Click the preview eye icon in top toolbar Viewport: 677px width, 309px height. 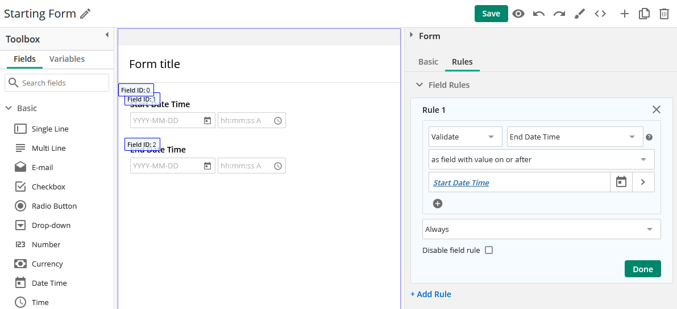(518, 14)
